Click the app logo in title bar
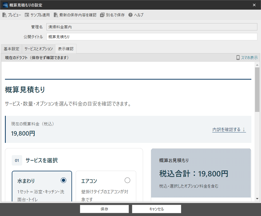This screenshot has width=261, height=216. 5,5
